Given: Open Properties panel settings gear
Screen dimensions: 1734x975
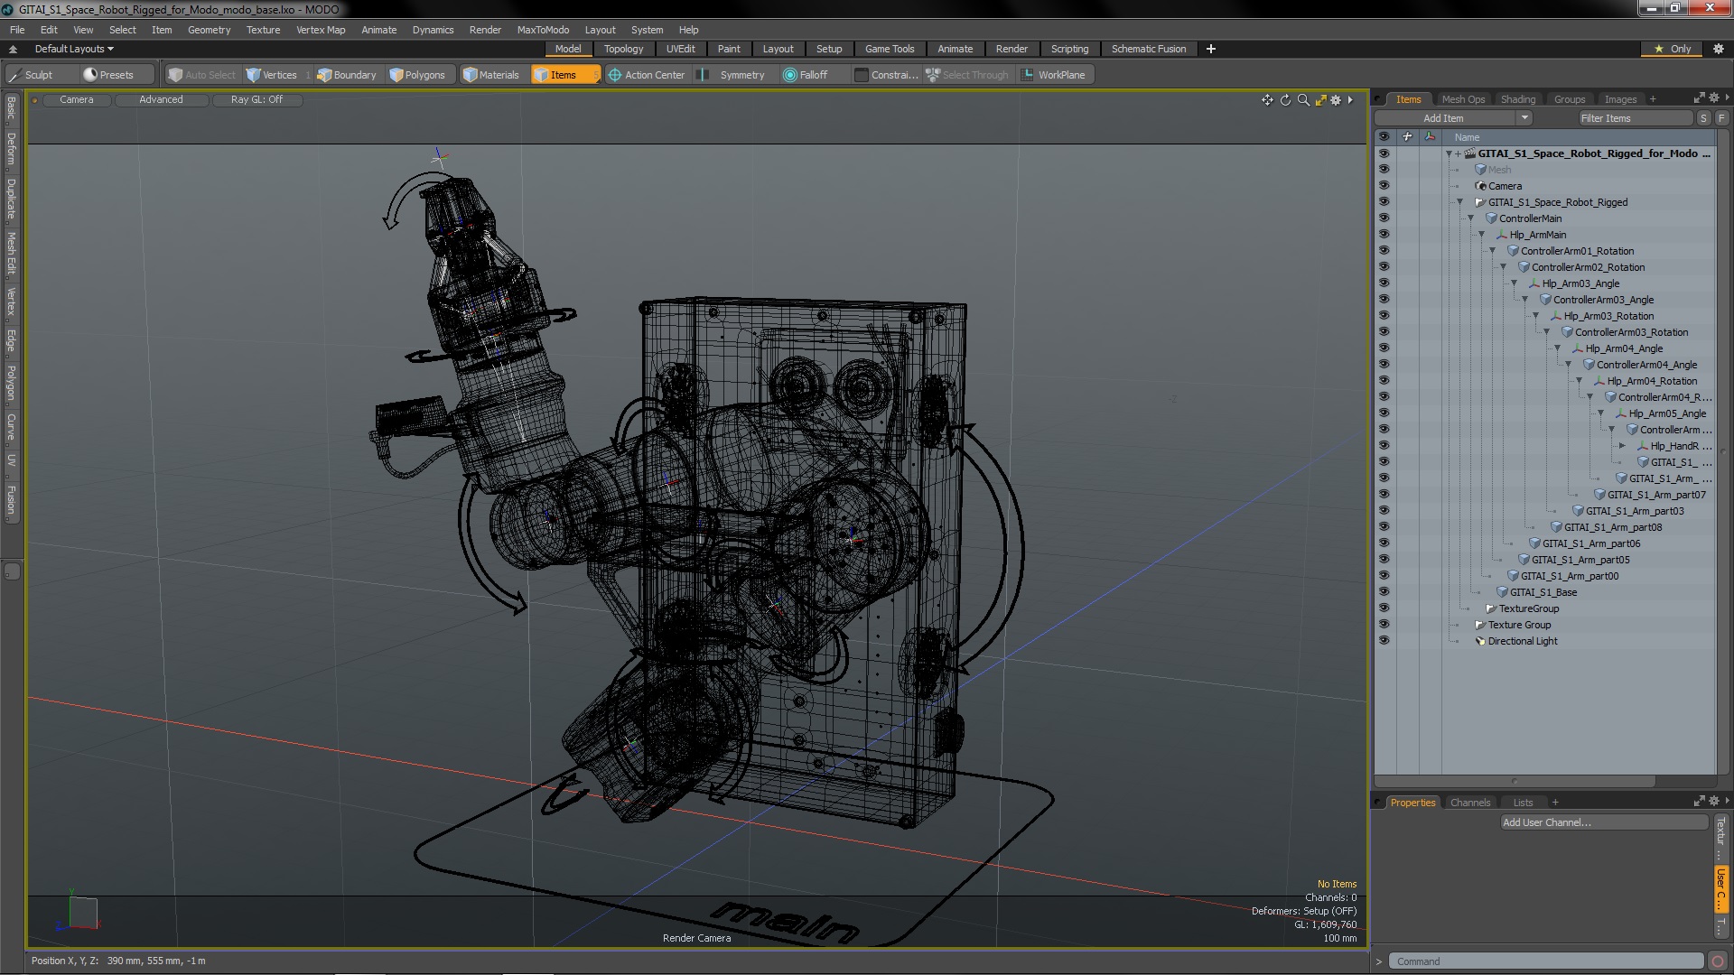Looking at the screenshot, I should tap(1714, 802).
